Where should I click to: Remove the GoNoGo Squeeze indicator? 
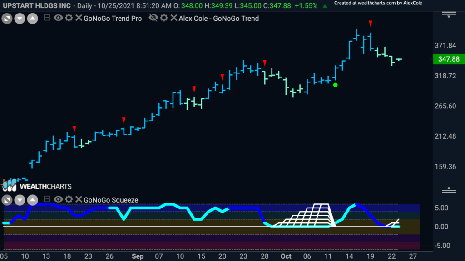79,199
